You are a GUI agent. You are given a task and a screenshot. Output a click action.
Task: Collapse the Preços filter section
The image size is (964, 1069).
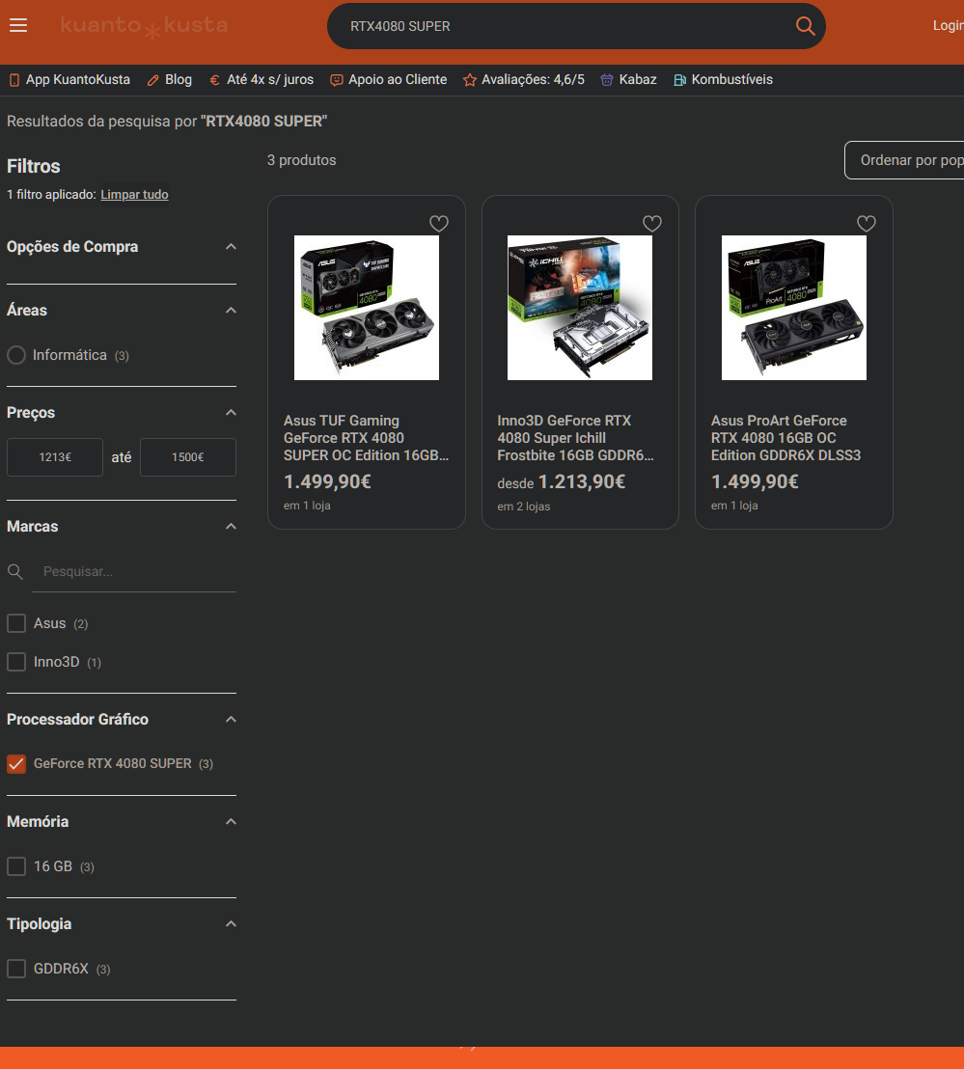pyautogui.click(x=232, y=413)
